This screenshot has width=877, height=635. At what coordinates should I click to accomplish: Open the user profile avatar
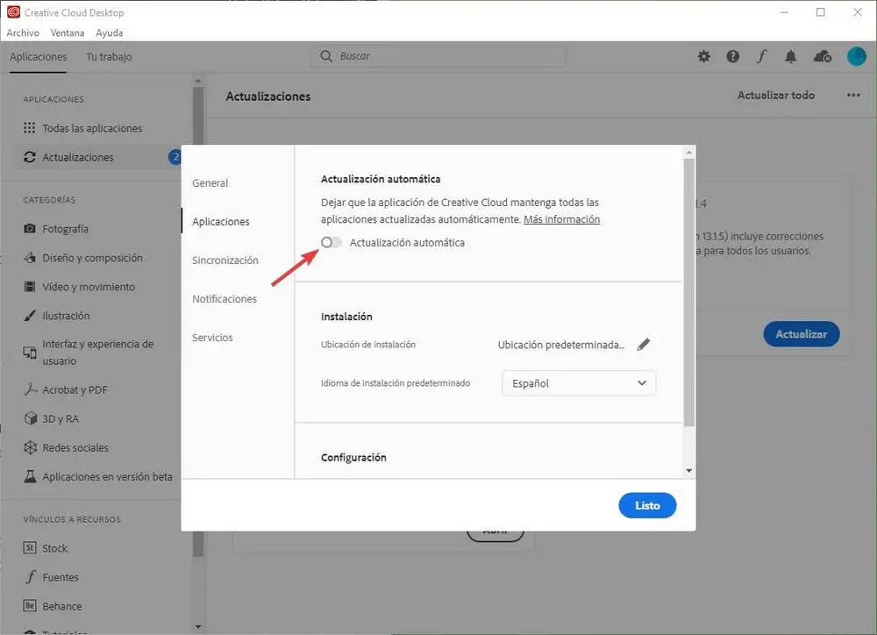856,56
